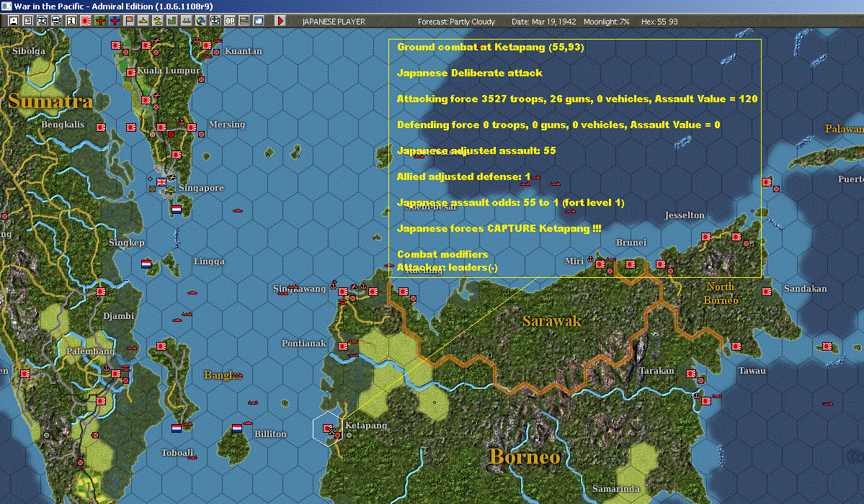This screenshot has height=504, width=864.
Task: Click the globe toolbar icon
Action: coord(200,21)
